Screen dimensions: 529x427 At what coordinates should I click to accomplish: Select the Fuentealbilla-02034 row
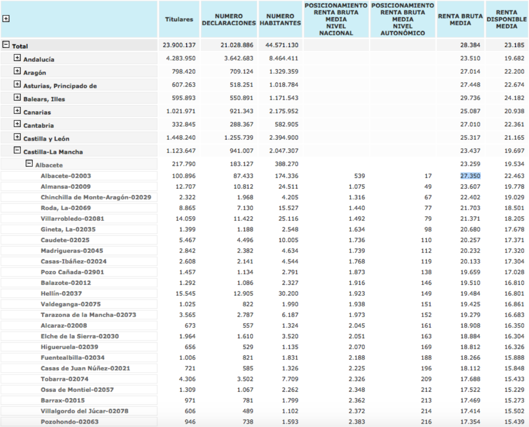point(79,357)
